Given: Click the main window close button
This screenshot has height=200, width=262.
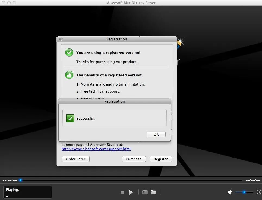Looking at the screenshot, I should [4, 3].
